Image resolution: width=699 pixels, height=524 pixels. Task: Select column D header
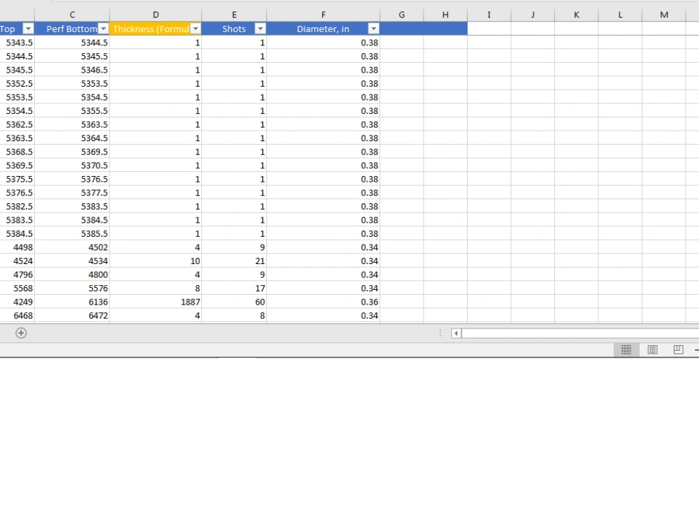tap(156, 15)
